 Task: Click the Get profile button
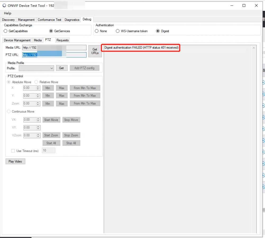pyautogui.click(x=61, y=68)
